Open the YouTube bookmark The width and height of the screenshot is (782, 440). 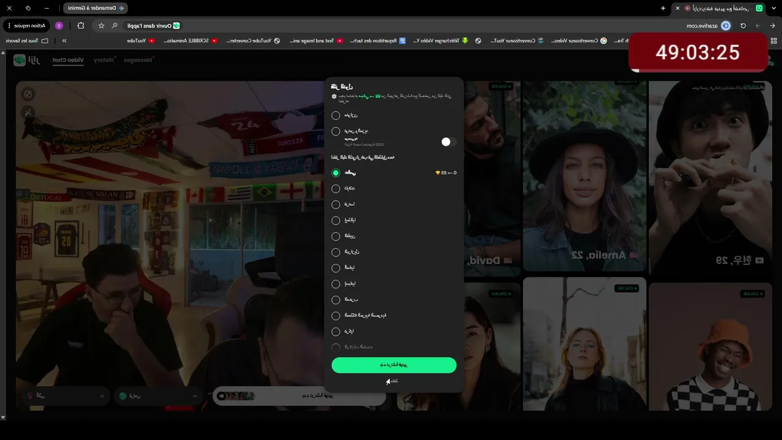tap(141, 40)
